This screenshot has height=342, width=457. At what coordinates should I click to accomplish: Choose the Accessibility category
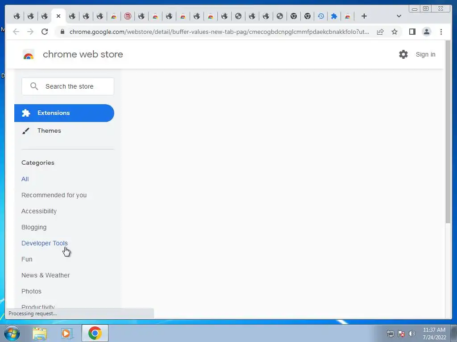coord(39,211)
